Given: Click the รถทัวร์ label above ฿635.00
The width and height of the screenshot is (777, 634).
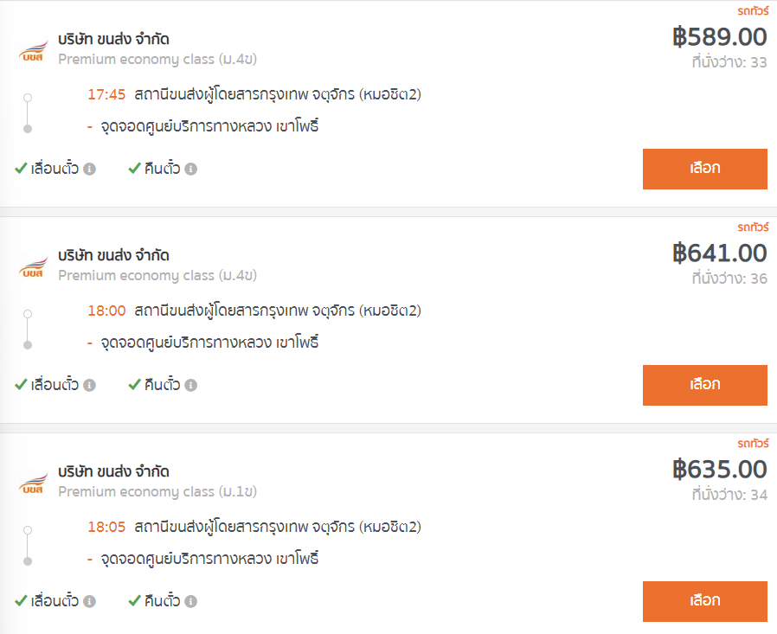Looking at the screenshot, I should [753, 444].
